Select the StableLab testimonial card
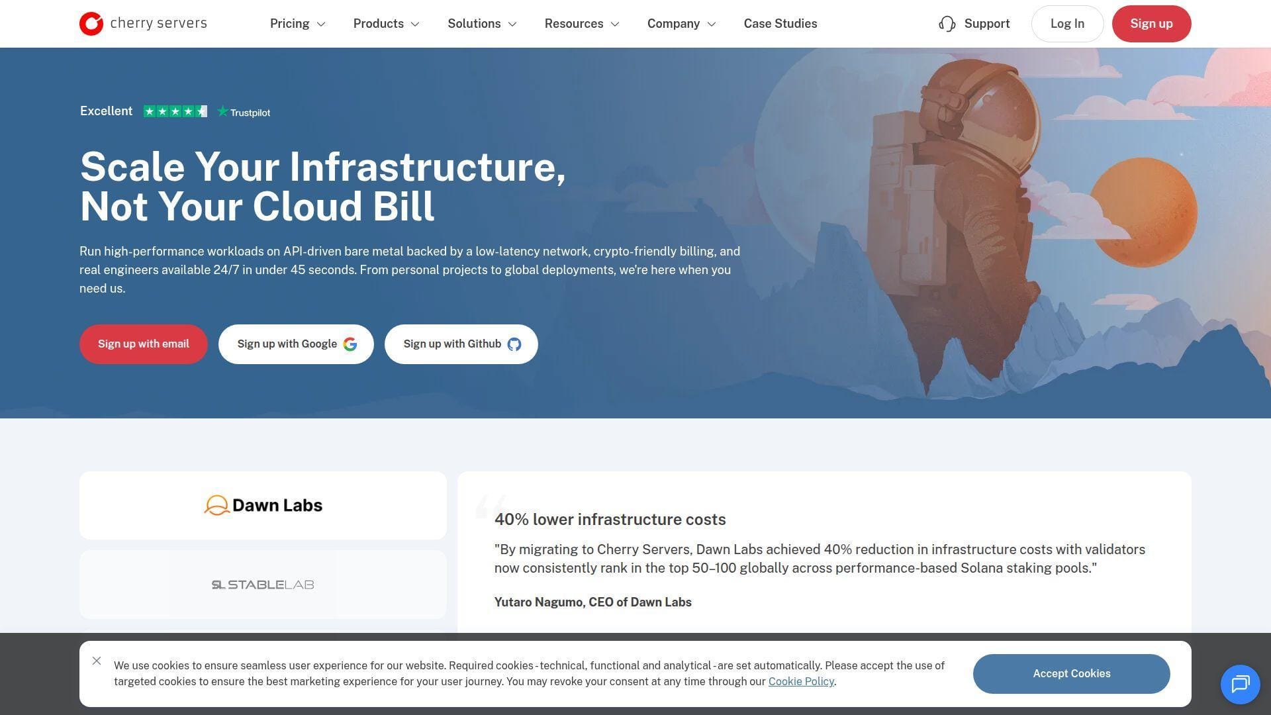 coord(263,585)
